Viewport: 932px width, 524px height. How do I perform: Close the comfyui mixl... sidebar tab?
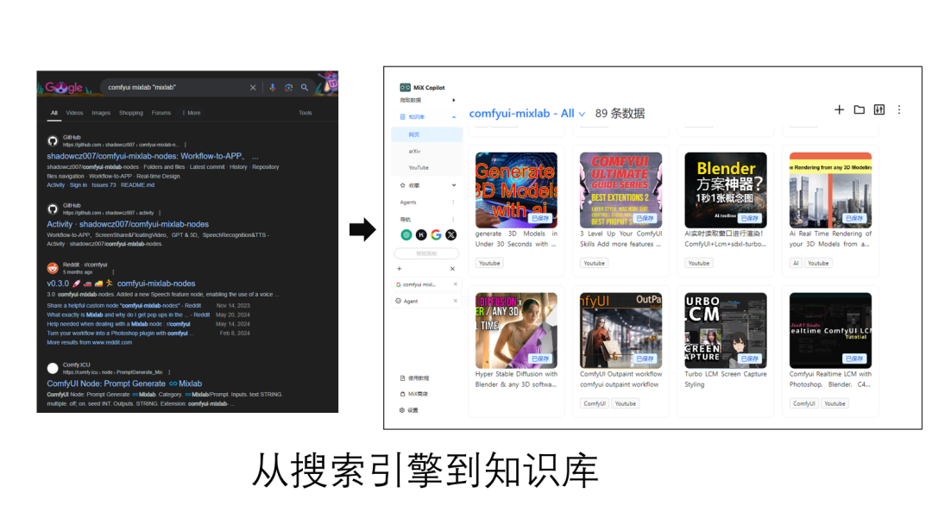coord(456,284)
